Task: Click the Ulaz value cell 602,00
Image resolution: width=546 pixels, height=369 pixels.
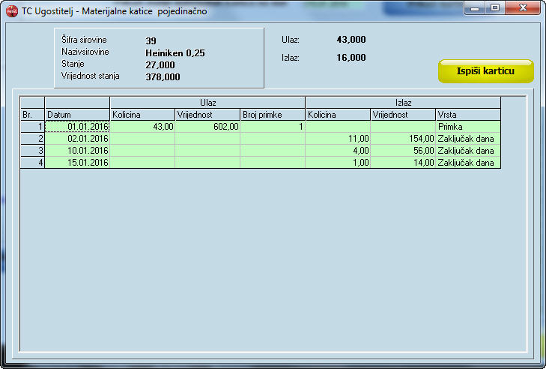Action: [207, 127]
